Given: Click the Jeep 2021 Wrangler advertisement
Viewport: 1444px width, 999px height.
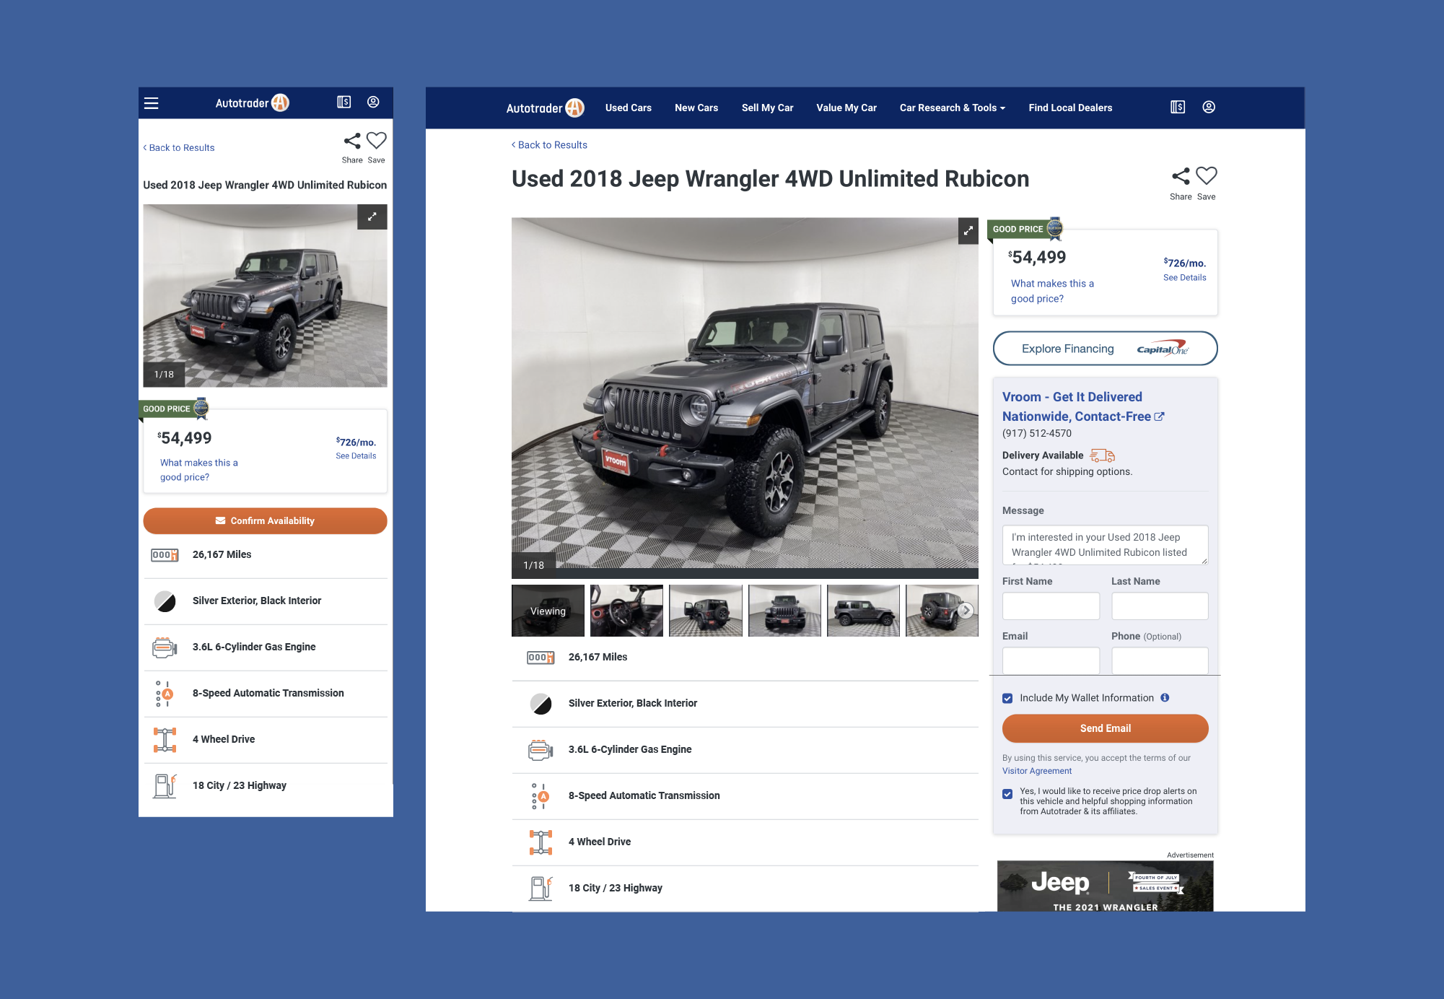Looking at the screenshot, I should [x=1105, y=886].
